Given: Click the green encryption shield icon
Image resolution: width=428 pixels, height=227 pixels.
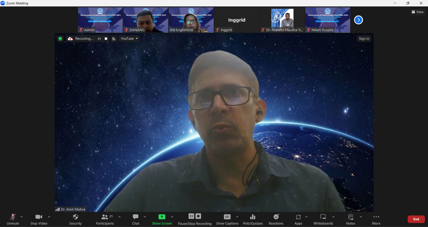Looking at the screenshot, I should coord(60,39).
